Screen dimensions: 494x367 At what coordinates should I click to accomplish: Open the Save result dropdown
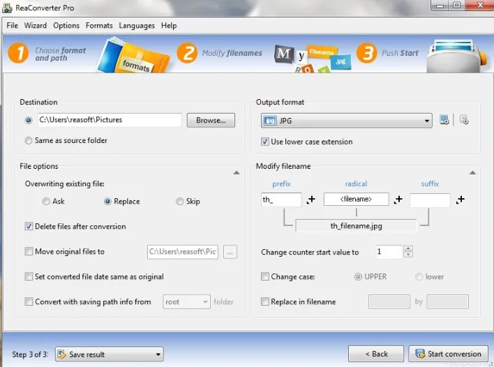click(x=110, y=354)
